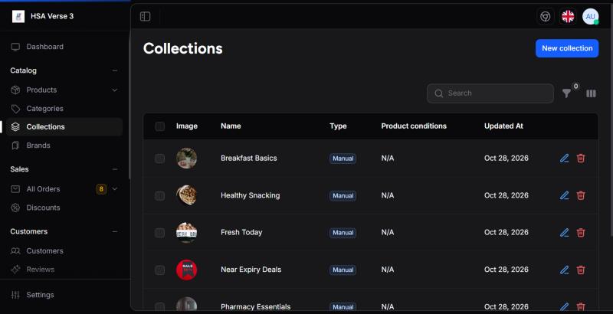Click the Healthy Snacking name text
The width and height of the screenshot is (613, 314).
[x=251, y=195]
